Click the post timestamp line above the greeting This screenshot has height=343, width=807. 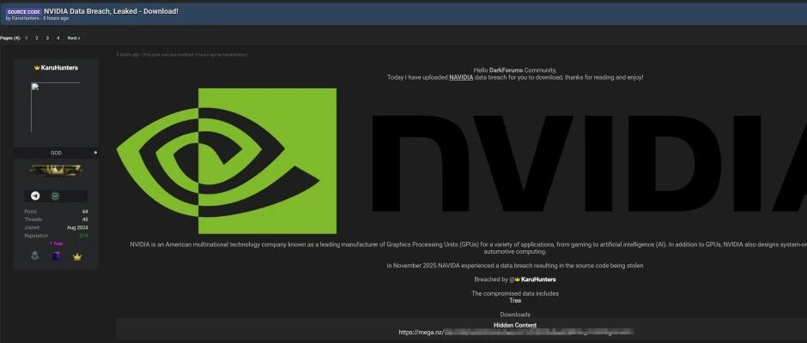pos(182,55)
